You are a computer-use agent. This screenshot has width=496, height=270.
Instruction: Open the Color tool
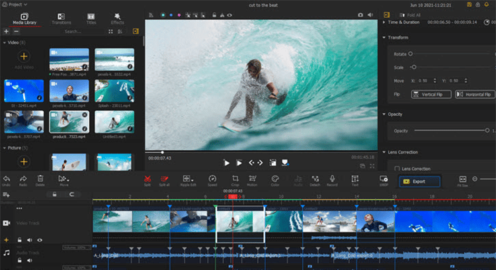[x=274, y=179]
